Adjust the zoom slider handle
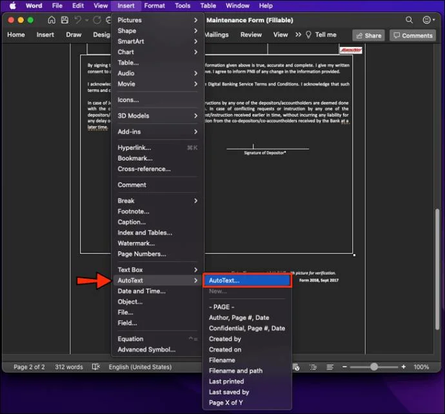The height and width of the screenshot is (414, 445). pos(374,367)
